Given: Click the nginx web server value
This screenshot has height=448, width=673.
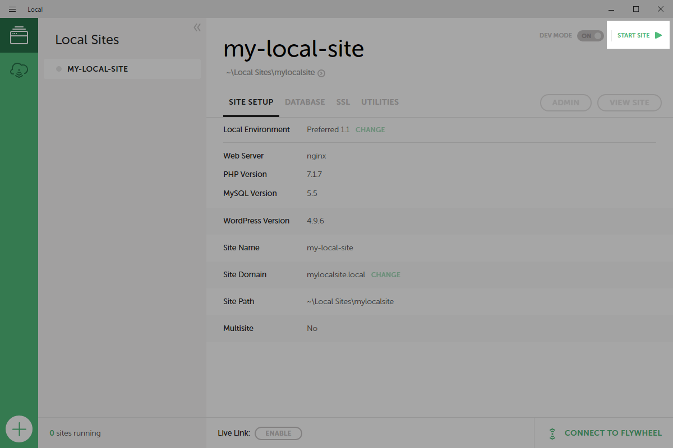Looking at the screenshot, I should (316, 156).
